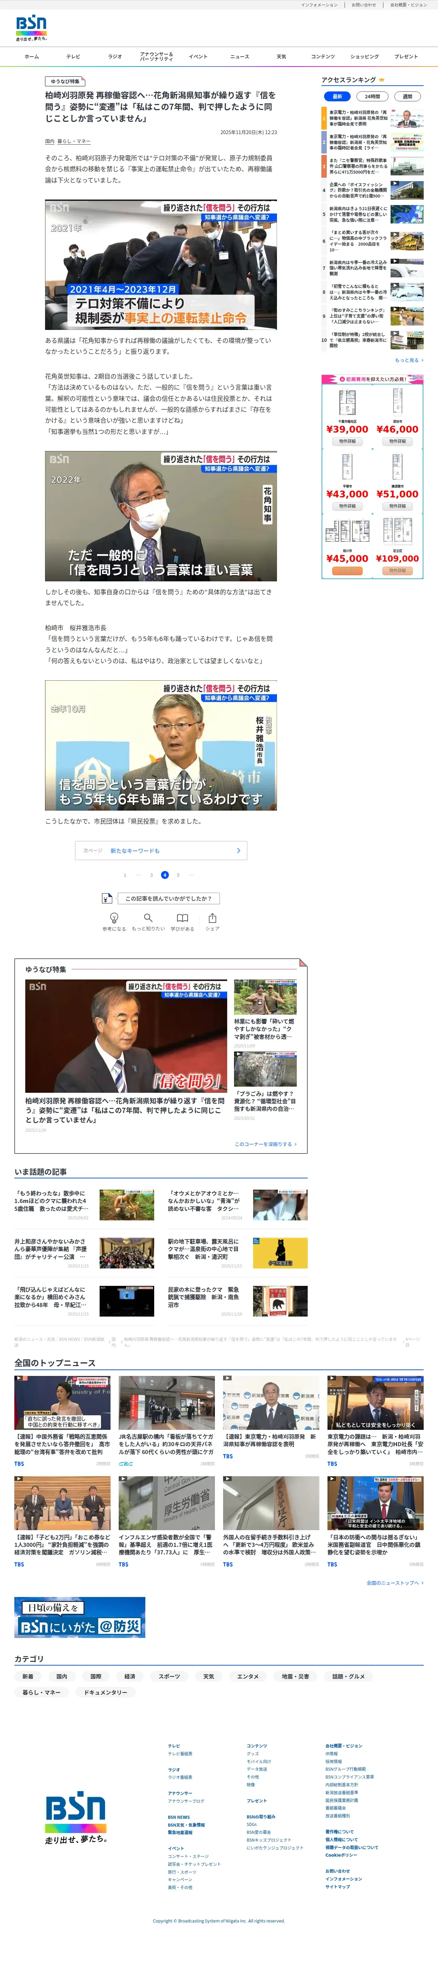
Task: Click the ドキュメンタリー category chip
Action: [x=106, y=1692]
